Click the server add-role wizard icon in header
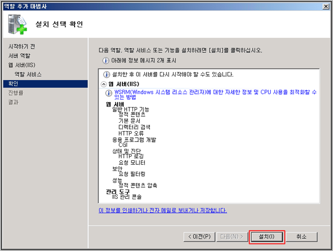The image size is (333, 251). click(x=17, y=24)
